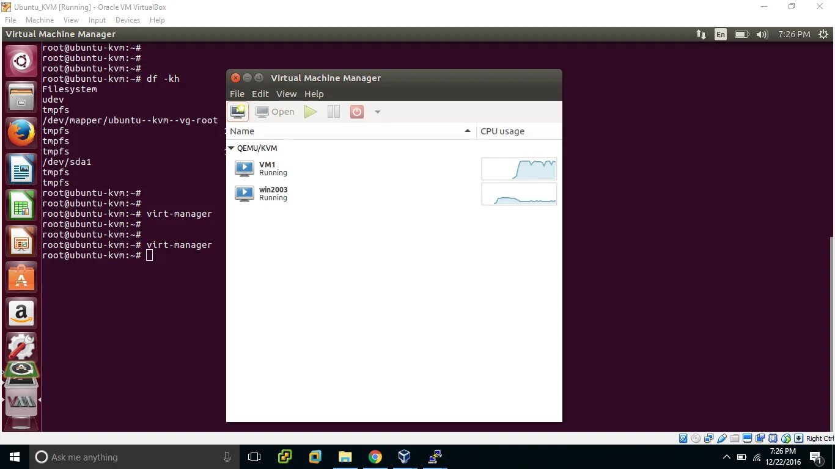Click the Pause virtual machine toolbar icon
Image resolution: width=835 pixels, height=469 pixels.
coord(334,112)
